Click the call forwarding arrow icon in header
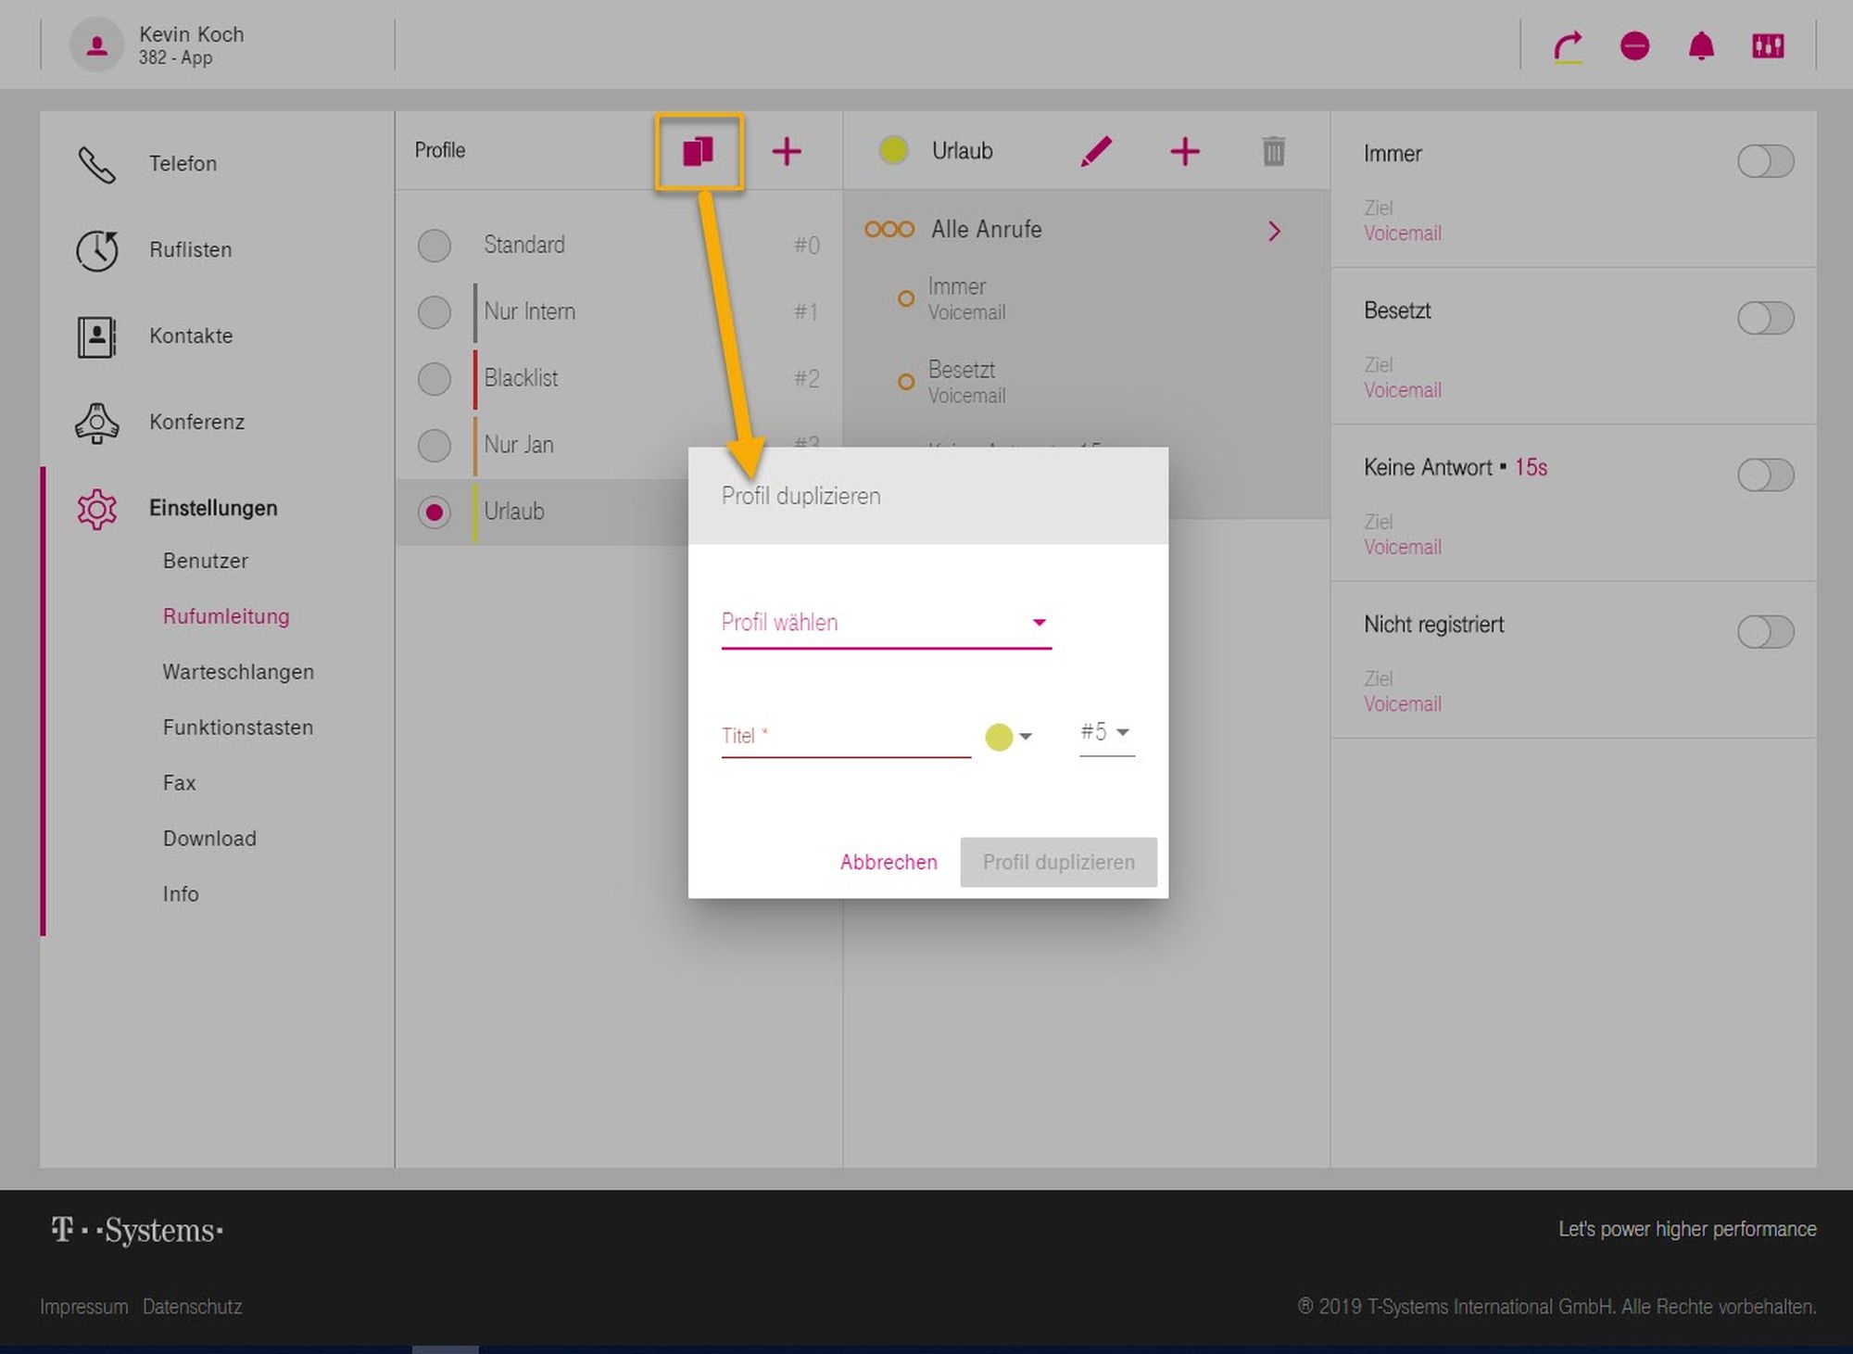This screenshot has width=1853, height=1354. pyautogui.click(x=1568, y=46)
